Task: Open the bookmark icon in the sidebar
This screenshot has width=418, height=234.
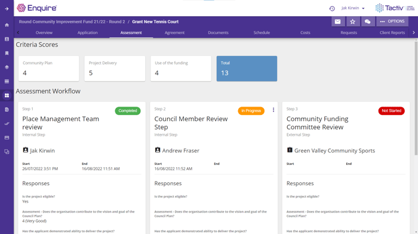Action: [7, 53]
